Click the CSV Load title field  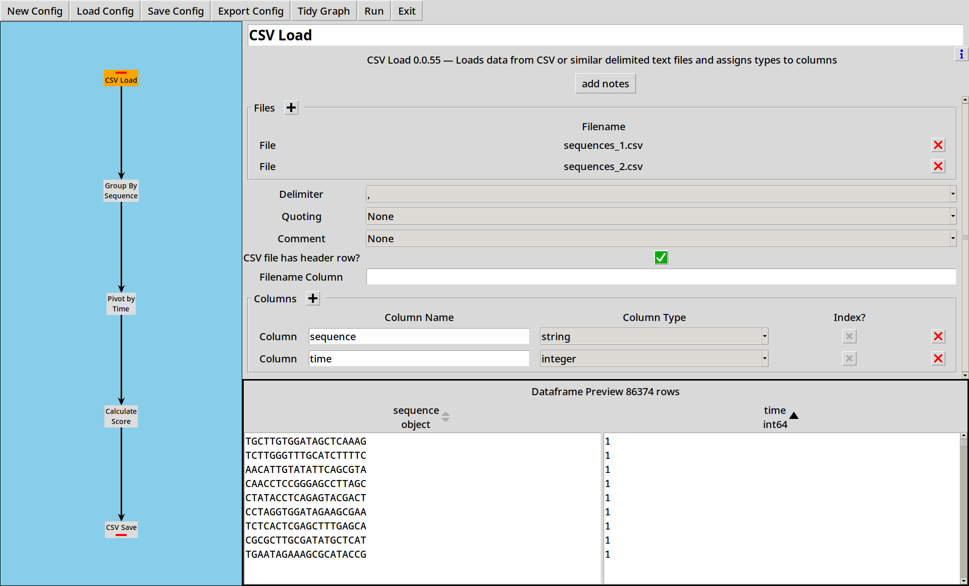(x=605, y=35)
